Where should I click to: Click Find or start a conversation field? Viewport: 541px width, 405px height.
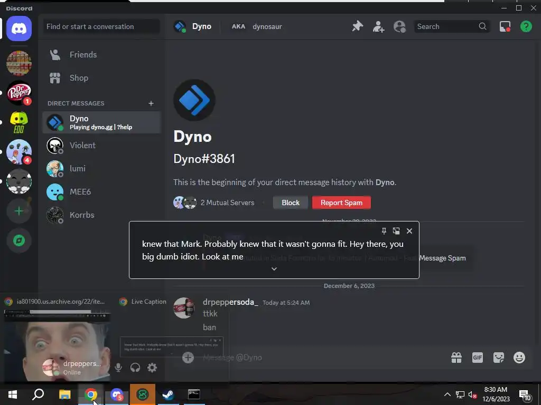pos(101,26)
